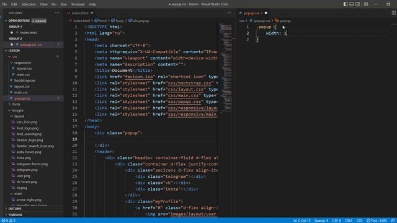Open the Customize Layout icon in title bar

click(366, 4)
